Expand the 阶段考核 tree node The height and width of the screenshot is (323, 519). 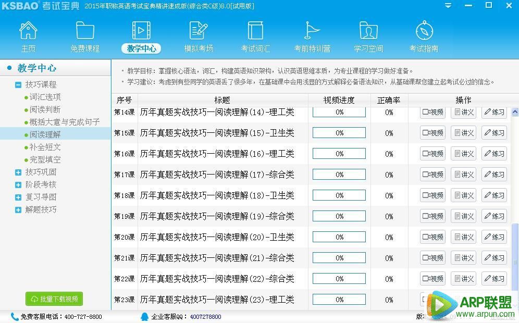(x=18, y=185)
